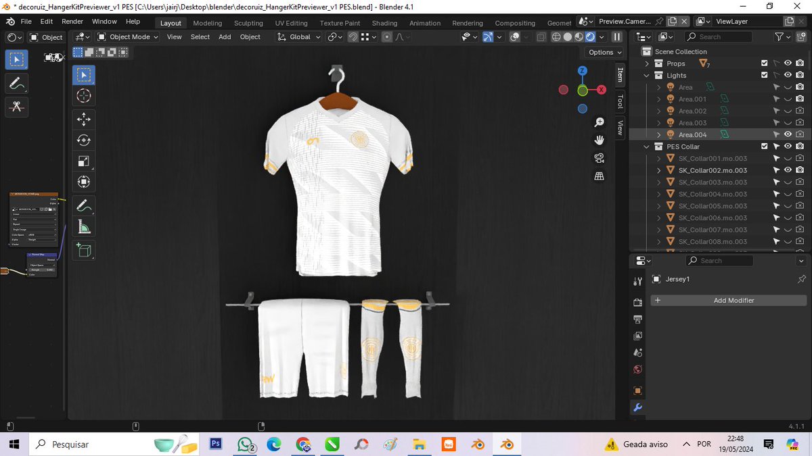Switch to UV Editing workspace tab
812x456 pixels.
291,23
